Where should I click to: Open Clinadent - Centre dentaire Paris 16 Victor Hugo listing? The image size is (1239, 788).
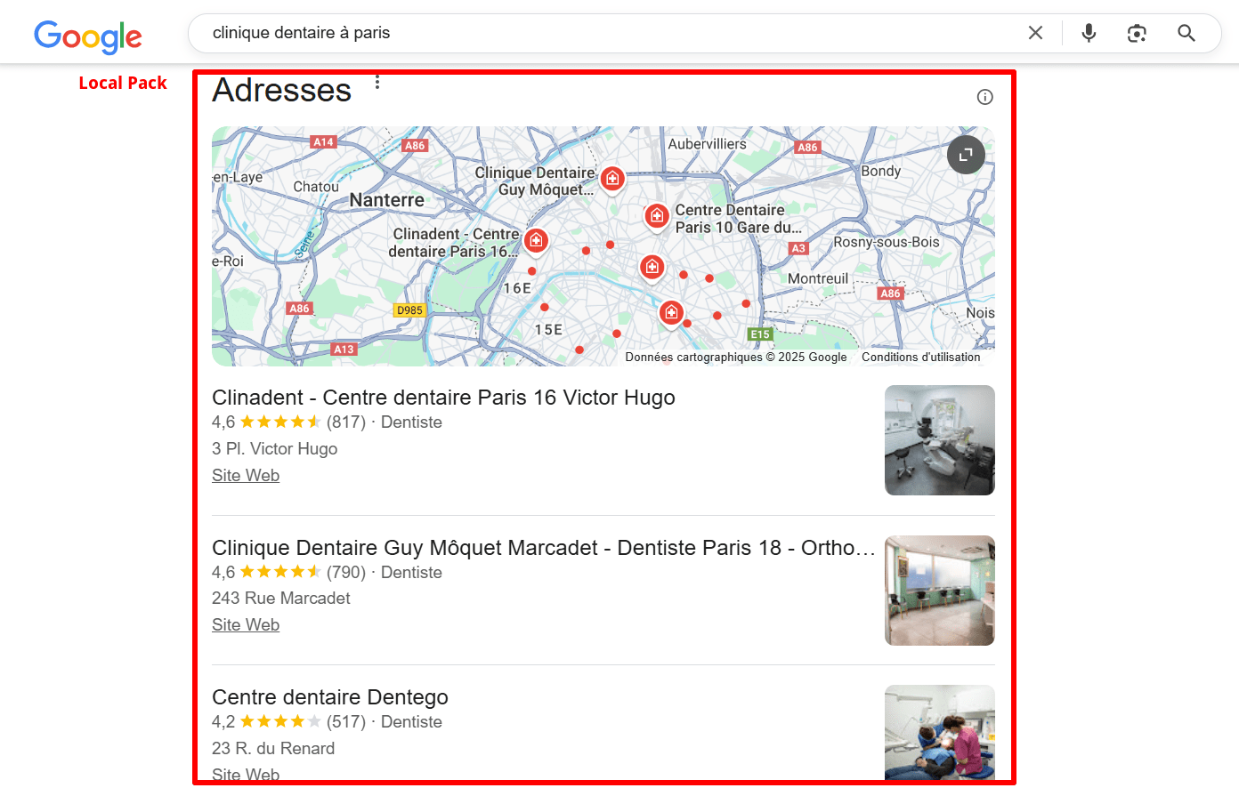(443, 398)
